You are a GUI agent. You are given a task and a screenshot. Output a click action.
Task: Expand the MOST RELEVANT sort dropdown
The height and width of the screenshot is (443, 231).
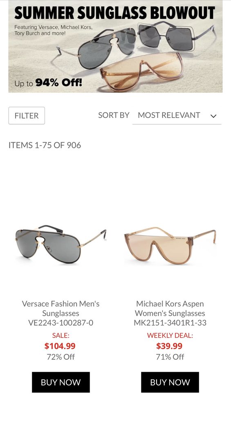(177, 116)
